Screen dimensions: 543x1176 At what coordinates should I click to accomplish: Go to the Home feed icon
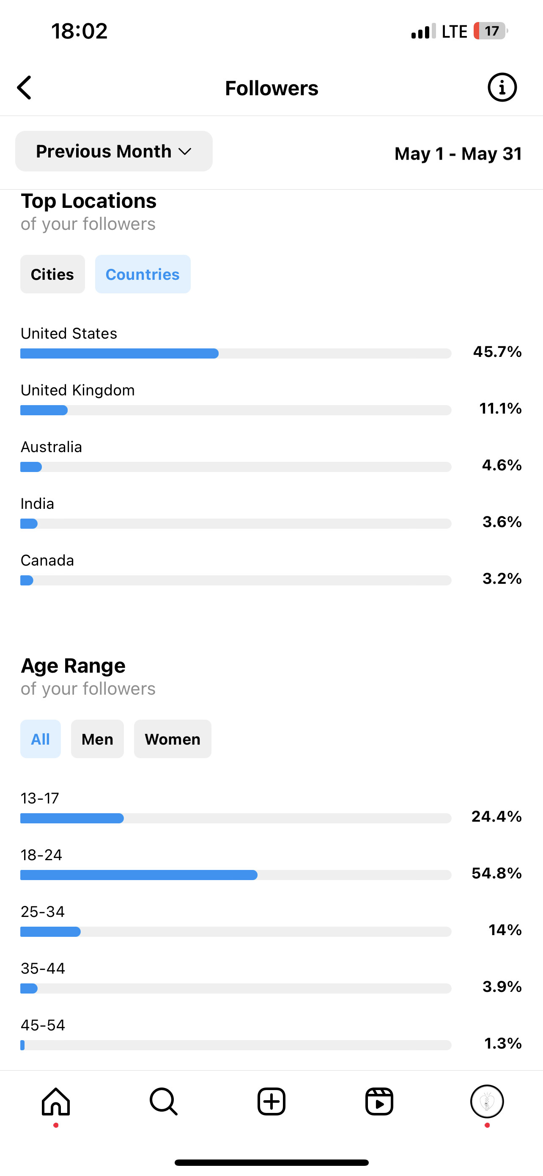tap(56, 1101)
